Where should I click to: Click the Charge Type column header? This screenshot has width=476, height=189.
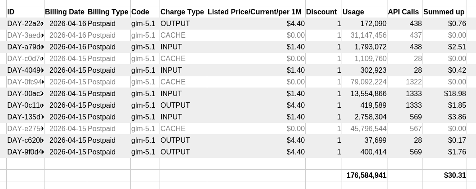click(x=182, y=12)
